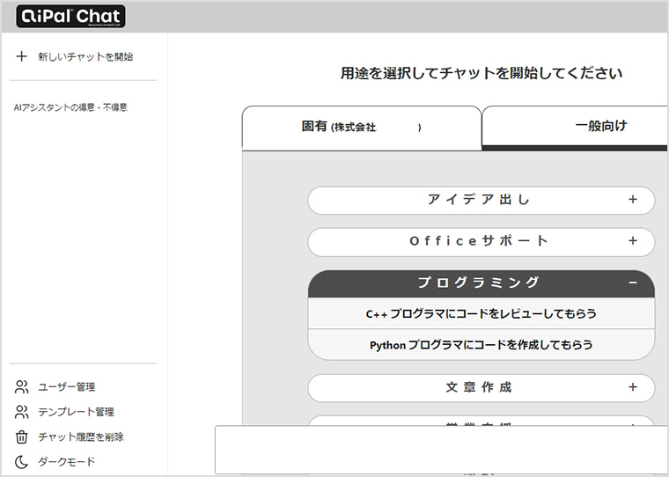The height and width of the screenshot is (477, 669).
Task: Toggle ダークモード in the sidebar
Action: 67,462
